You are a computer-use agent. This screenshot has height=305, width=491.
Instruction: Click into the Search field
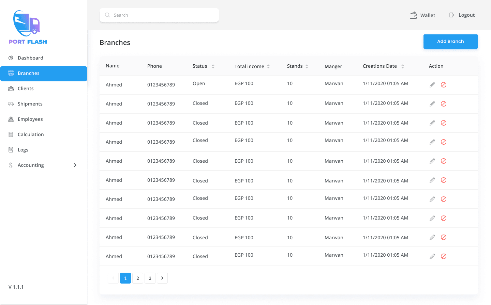click(164, 15)
